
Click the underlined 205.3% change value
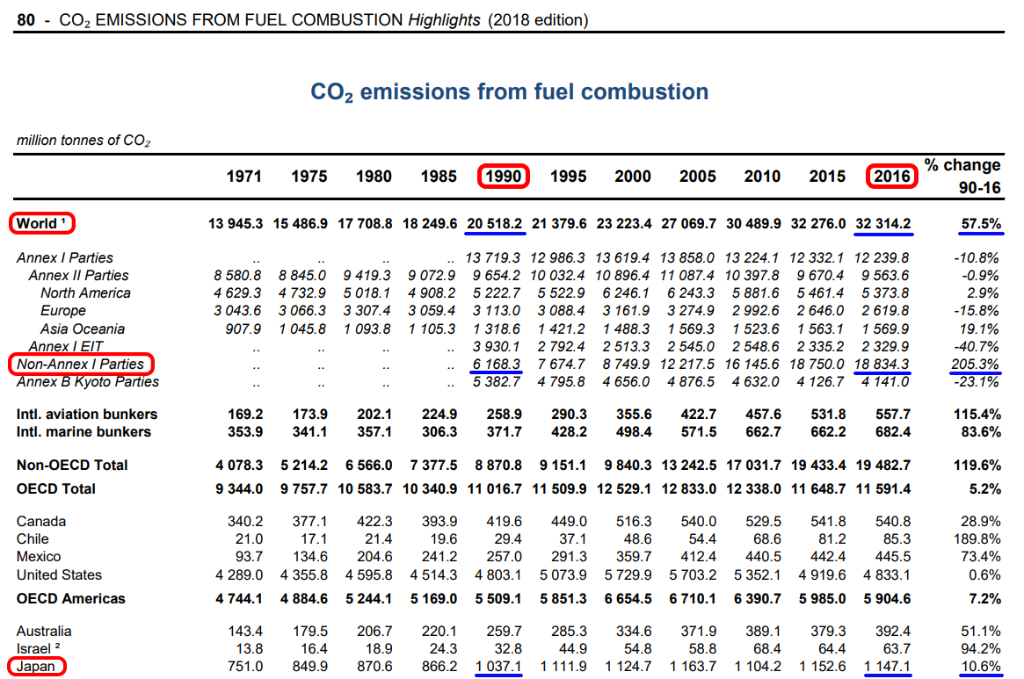977,364
